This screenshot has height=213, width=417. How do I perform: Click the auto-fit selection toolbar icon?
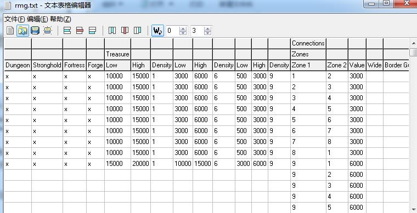(48, 31)
